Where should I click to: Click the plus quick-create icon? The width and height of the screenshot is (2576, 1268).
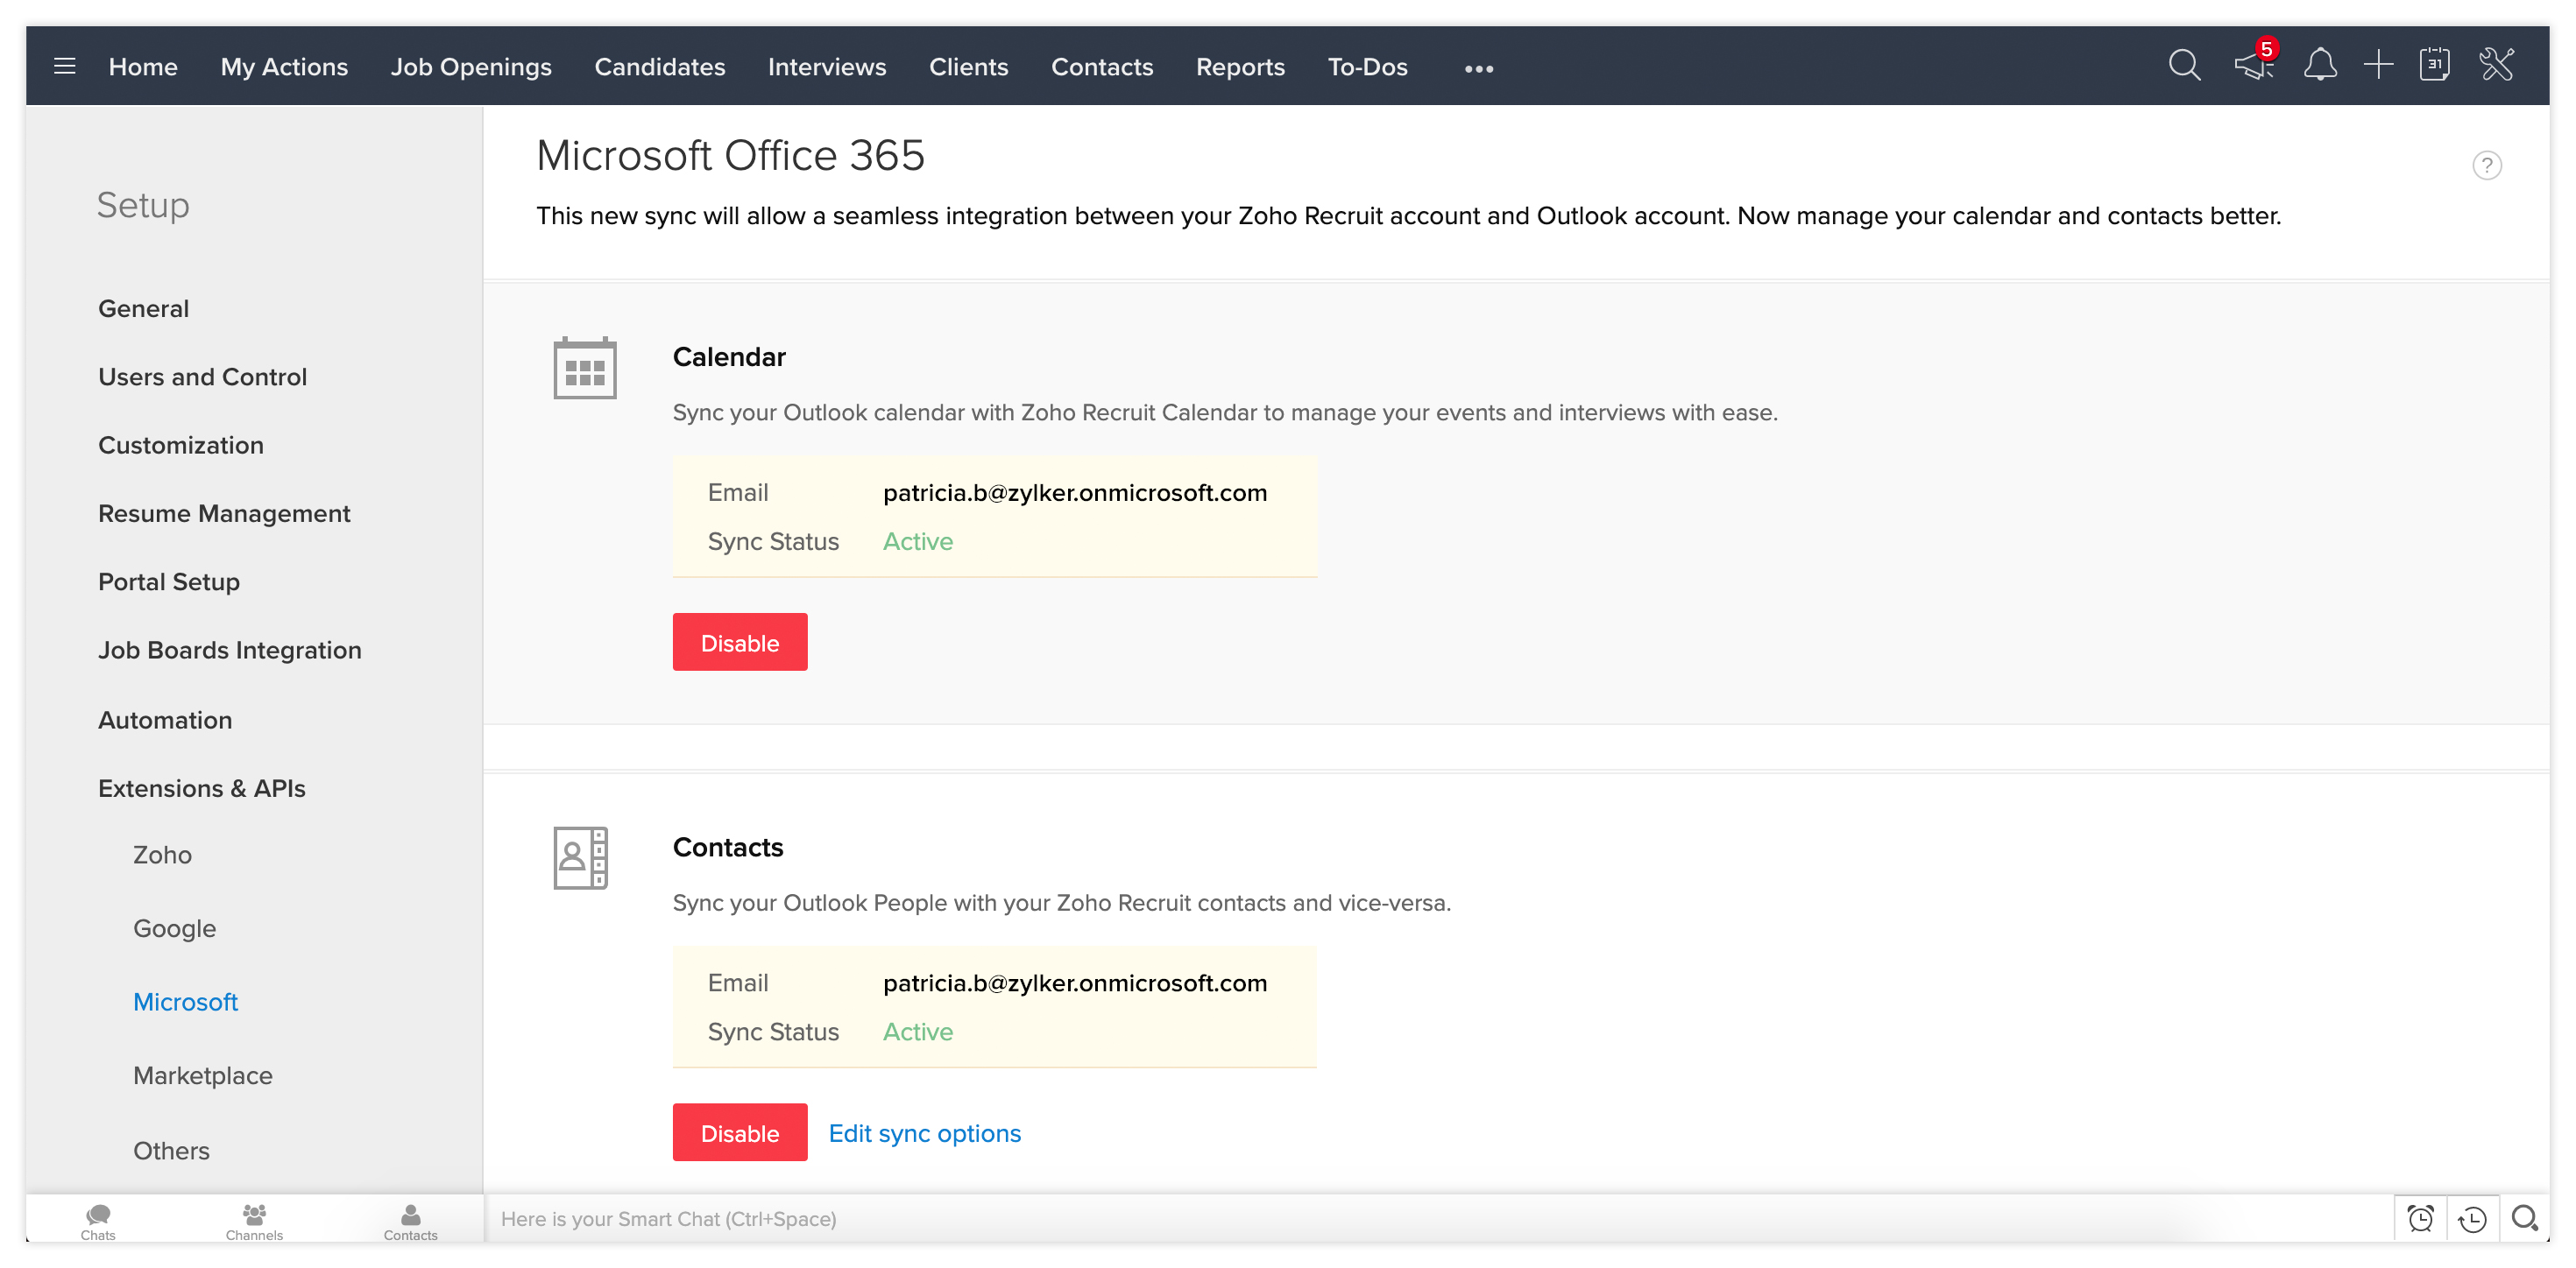coord(2378,67)
